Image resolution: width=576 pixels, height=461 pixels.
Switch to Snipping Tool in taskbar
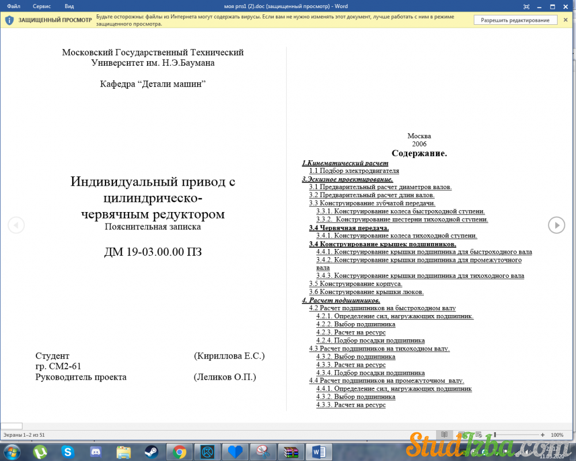[x=263, y=452]
